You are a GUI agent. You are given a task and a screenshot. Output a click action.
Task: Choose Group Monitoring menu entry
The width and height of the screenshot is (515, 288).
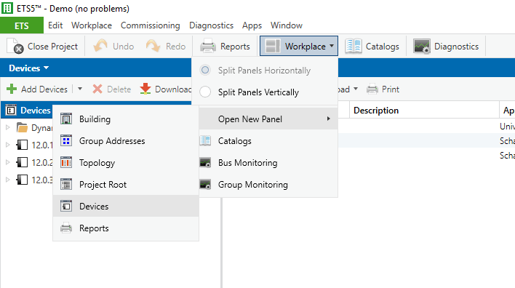[268, 185]
